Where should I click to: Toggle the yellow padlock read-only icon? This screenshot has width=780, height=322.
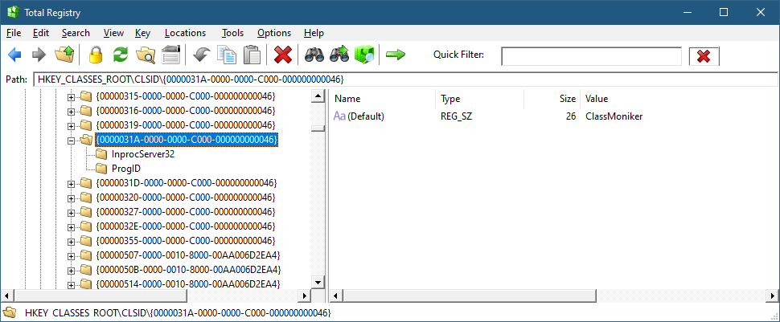[96, 55]
